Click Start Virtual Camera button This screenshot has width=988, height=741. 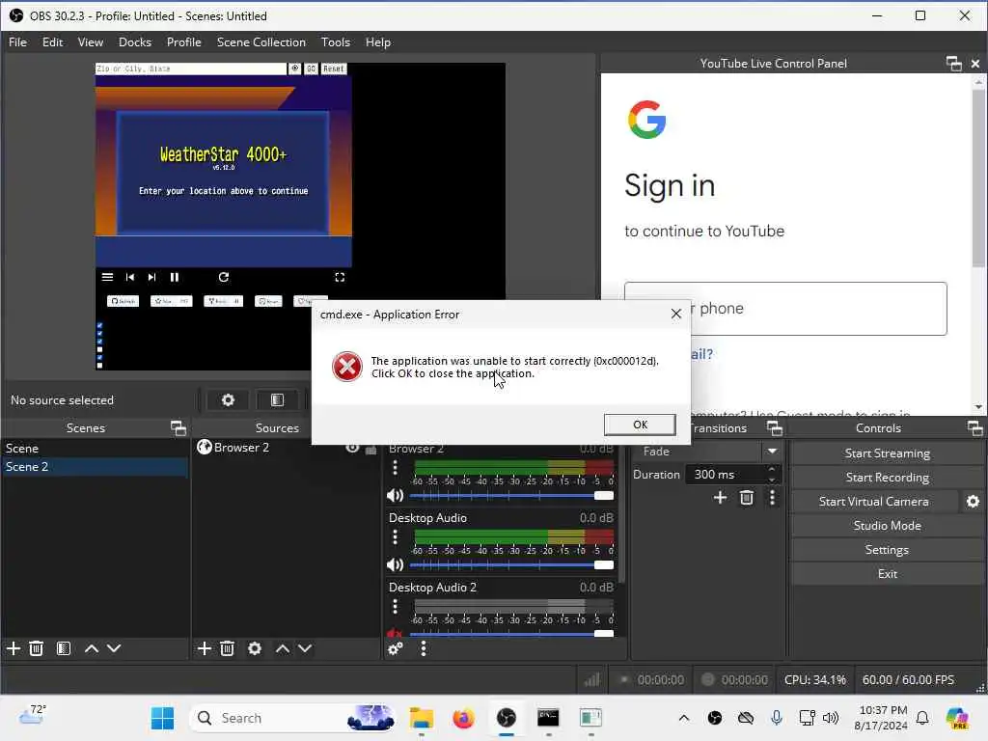[873, 502]
